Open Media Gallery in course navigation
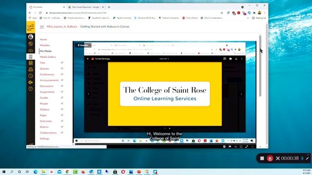The height and width of the screenshot is (175, 312). coord(48,57)
